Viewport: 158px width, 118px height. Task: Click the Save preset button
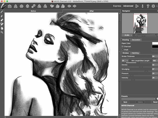(125, 102)
